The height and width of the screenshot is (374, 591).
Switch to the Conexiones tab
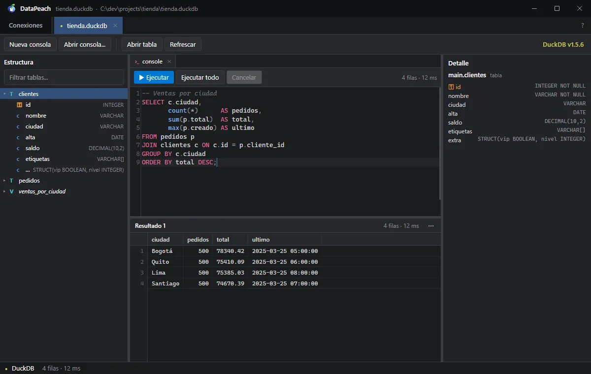[x=26, y=26]
